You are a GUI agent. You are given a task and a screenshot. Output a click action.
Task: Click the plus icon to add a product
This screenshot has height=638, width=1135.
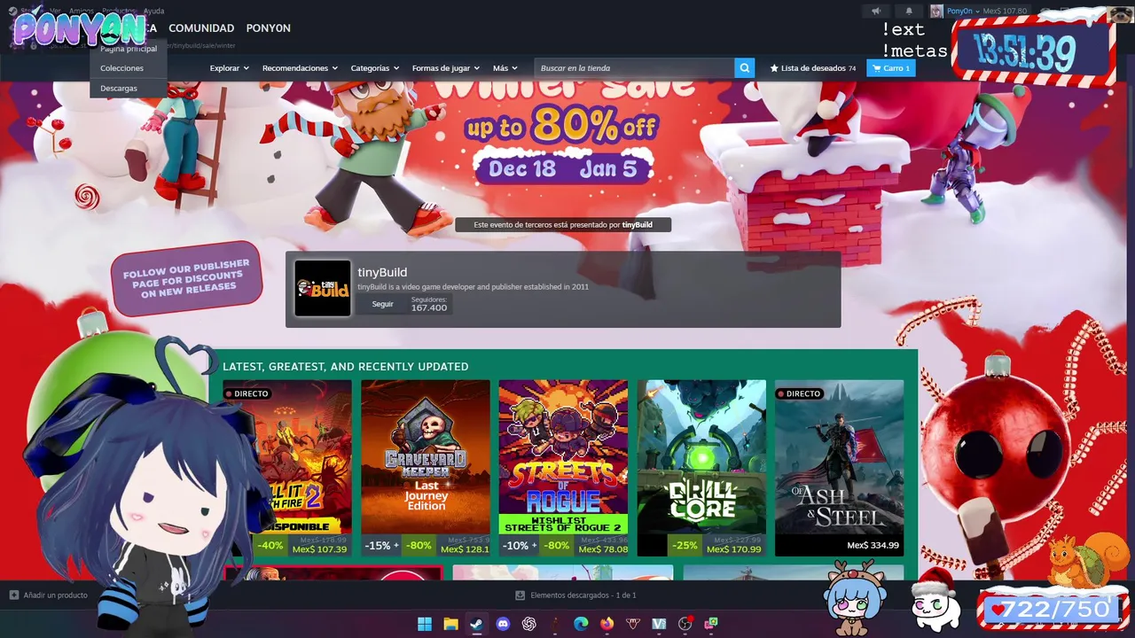click(x=13, y=595)
